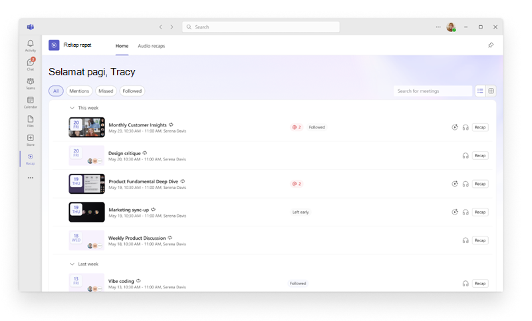Image resolution: width=532 pixels, height=321 pixels.
Task: Switch to the Audio recaps tab
Action: 152,46
